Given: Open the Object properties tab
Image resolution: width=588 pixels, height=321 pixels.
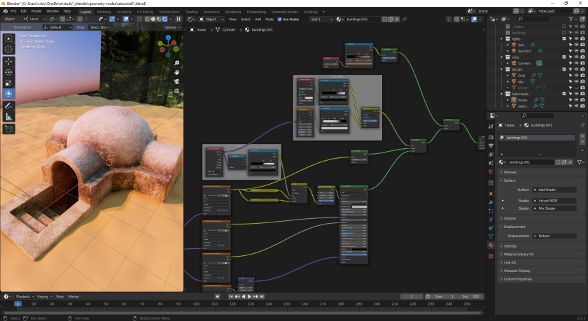Looking at the screenshot, I should (491, 194).
